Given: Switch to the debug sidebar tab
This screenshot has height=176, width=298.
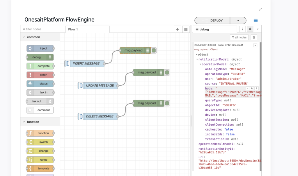Looking at the screenshot, I should 215,29.
